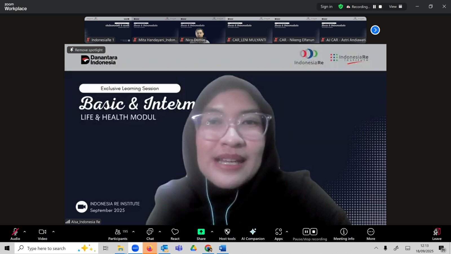Viewport: 451px width, 254px height.
Task: Expand the Share options arrow
Action: click(x=212, y=232)
